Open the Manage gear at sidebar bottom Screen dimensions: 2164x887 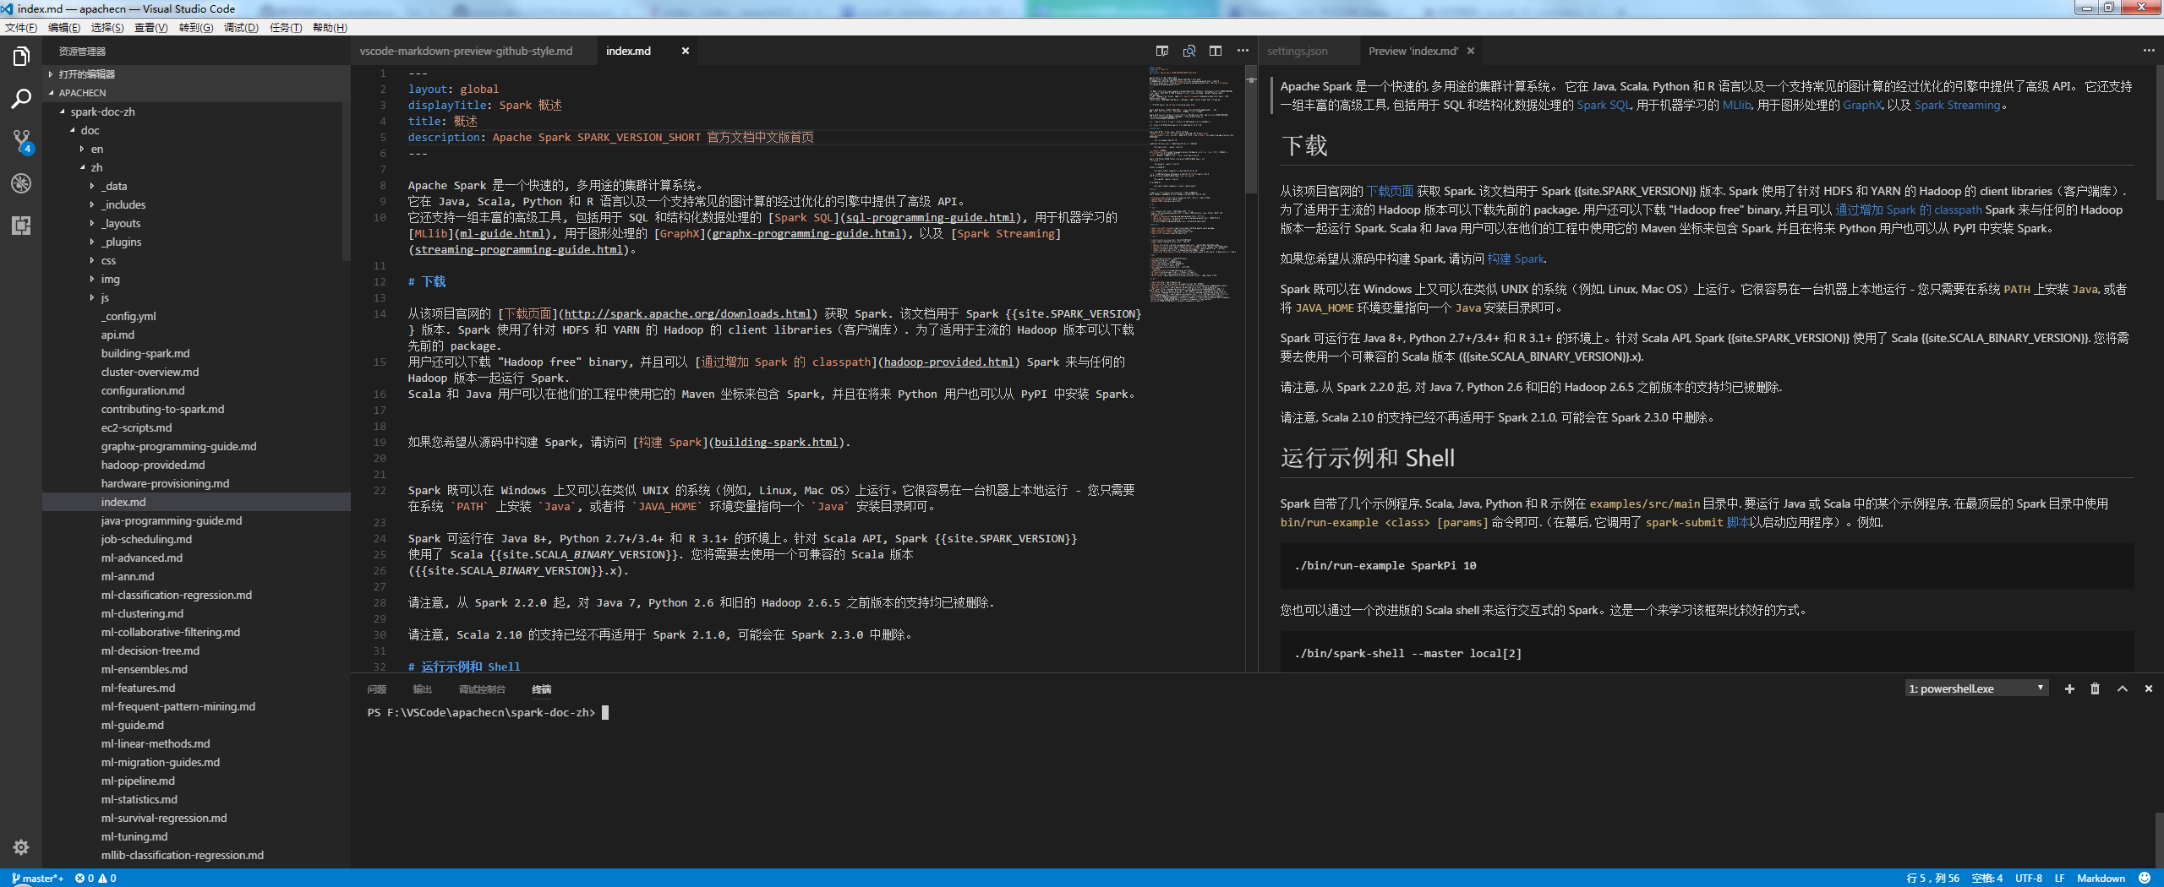[x=21, y=847]
